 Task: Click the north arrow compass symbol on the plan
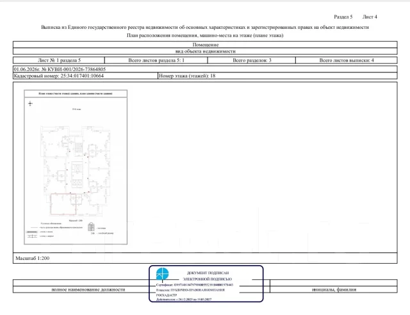30,104
